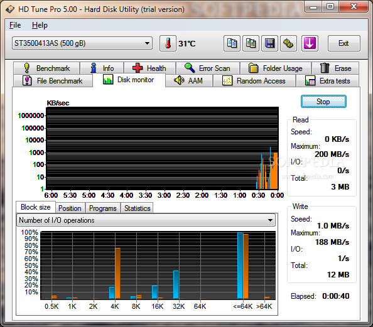The image size is (373, 327).
Task: Close the HD Tune Pro window
Action: [354, 7]
